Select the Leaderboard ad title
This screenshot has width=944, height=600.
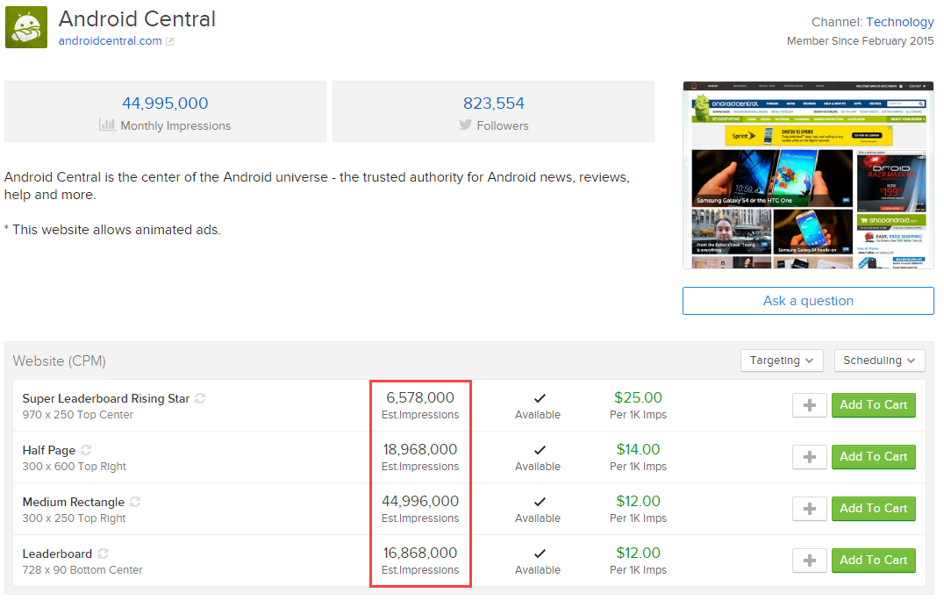click(x=57, y=554)
